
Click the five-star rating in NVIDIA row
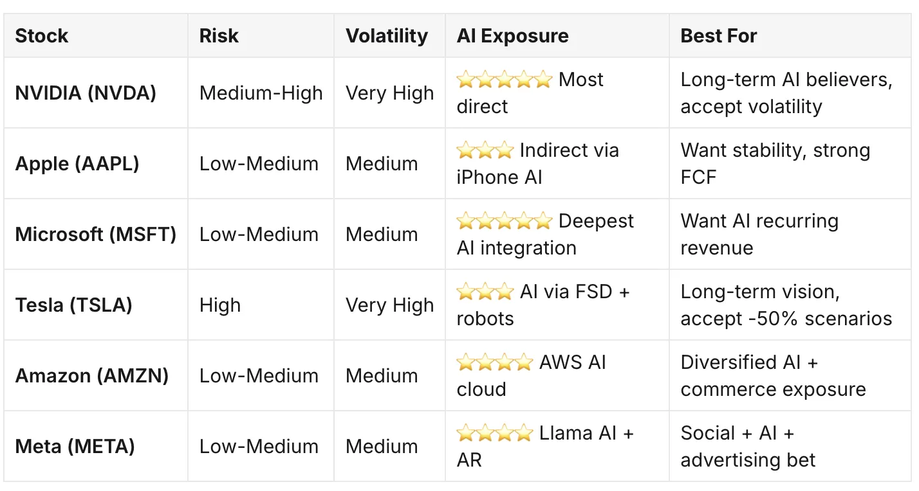click(505, 80)
